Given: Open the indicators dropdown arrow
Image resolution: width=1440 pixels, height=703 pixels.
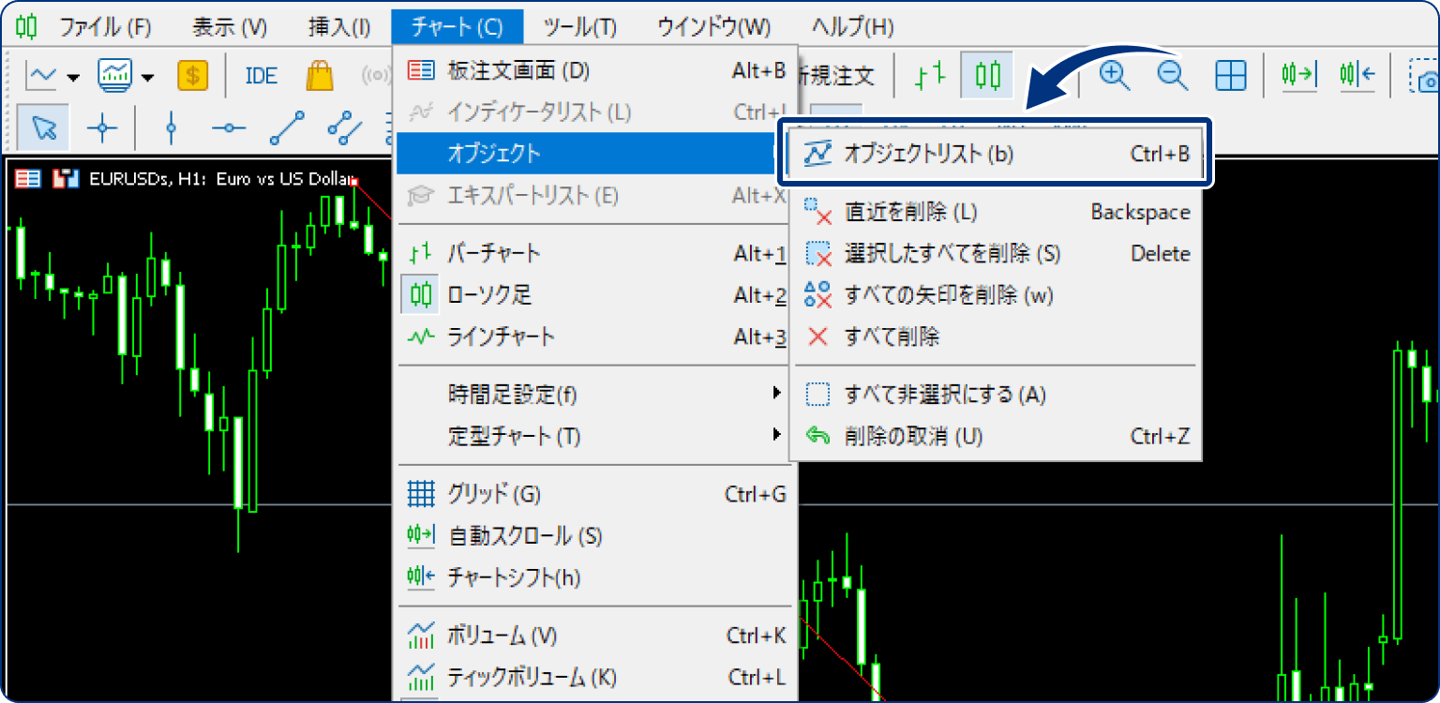Looking at the screenshot, I should click(x=147, y=77).
